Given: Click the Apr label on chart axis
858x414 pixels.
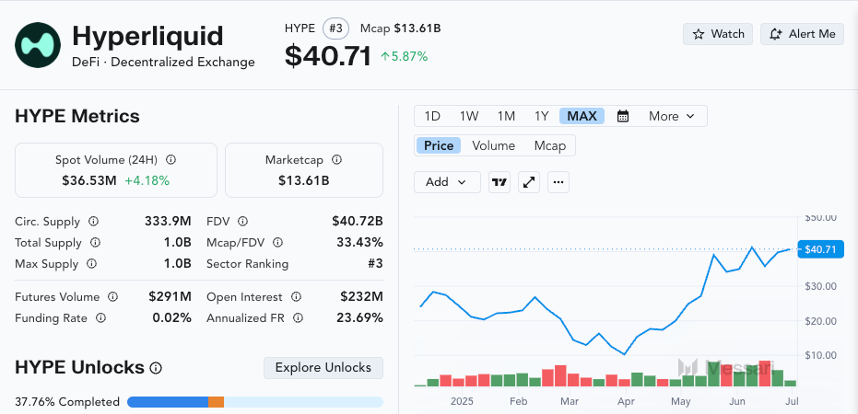Looking at the screenshot, I should coord(626,401).
